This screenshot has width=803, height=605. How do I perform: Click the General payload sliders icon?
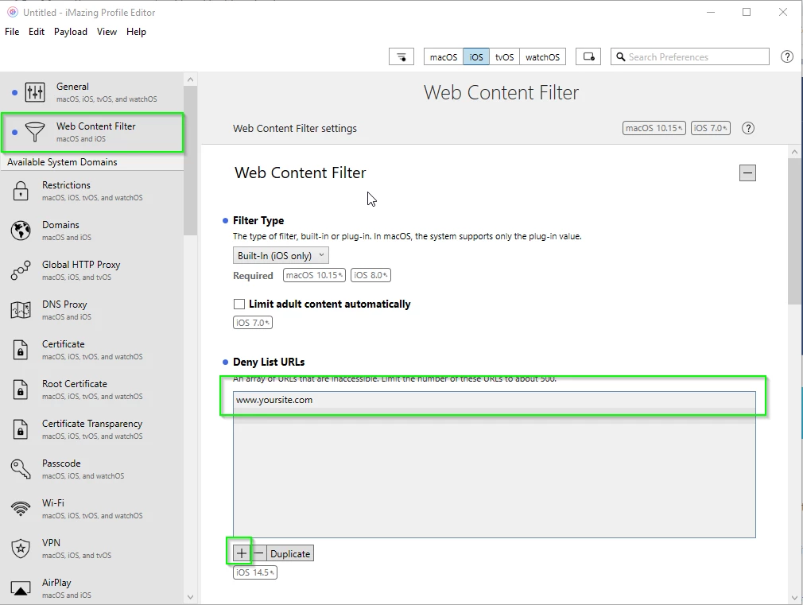[x=35, y=92]
